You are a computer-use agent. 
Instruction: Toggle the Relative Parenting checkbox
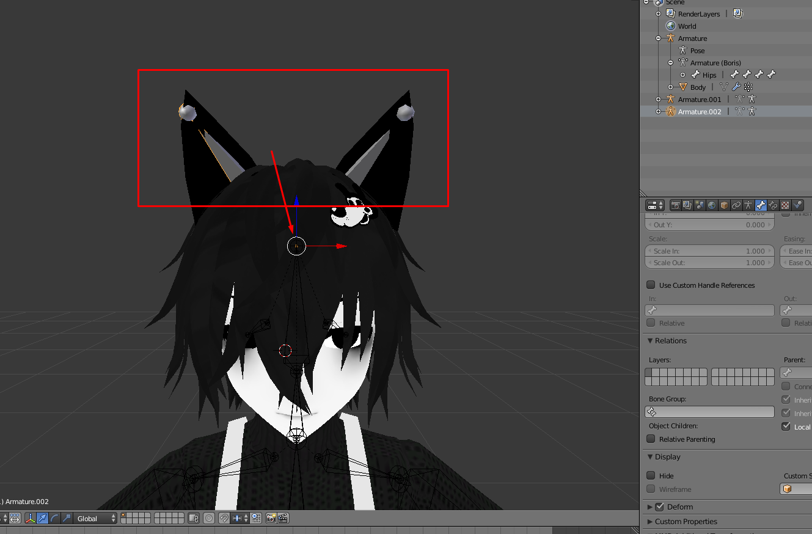pos(651,439)
